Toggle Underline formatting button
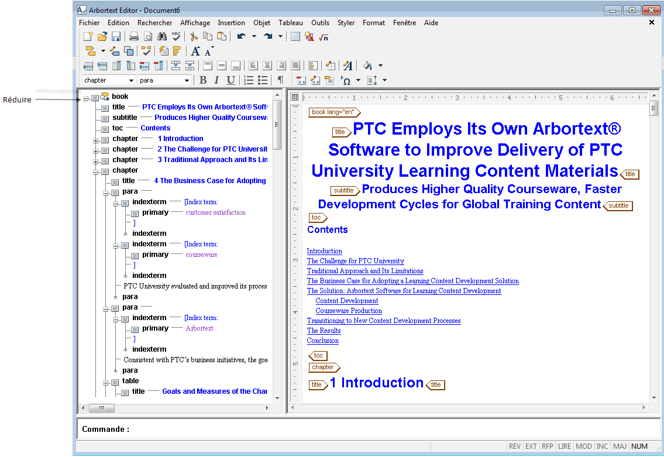 click(230, 80)
